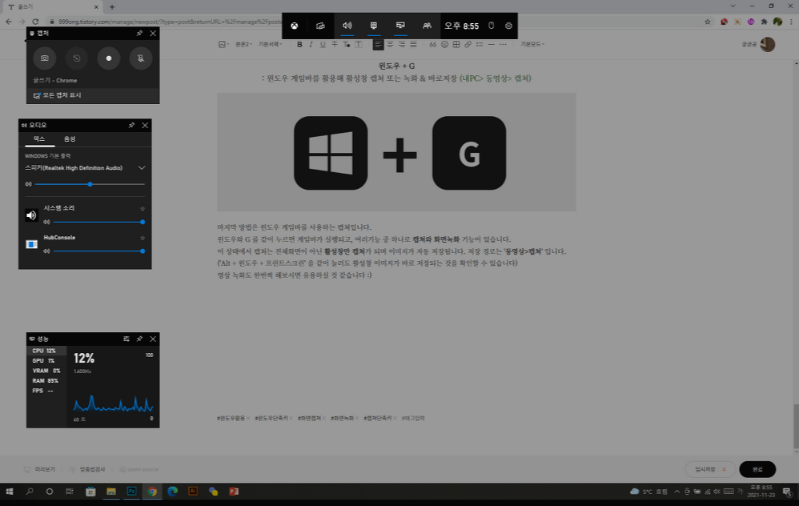799x506 pixels.
Task: Click 임시저장 draft save button
Action: [710, 469]
